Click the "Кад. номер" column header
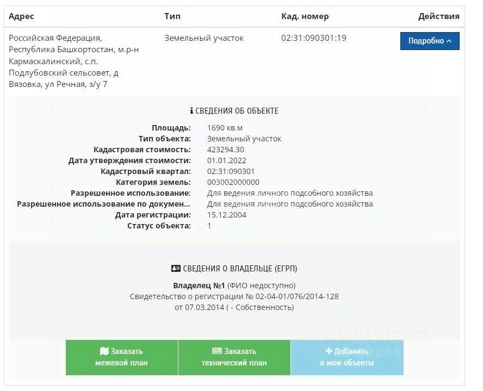 coord(305,16)
